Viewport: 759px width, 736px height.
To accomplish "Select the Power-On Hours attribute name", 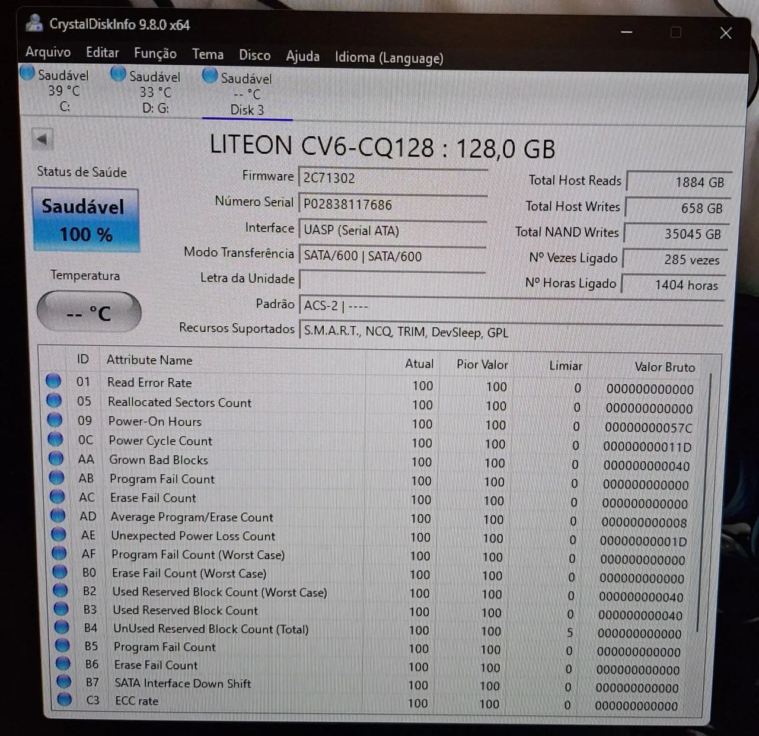I will pos(155,421).
